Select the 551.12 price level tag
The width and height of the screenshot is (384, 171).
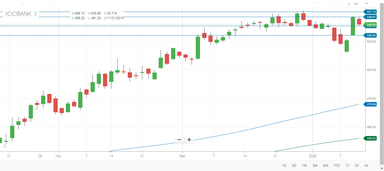point(371,12)
